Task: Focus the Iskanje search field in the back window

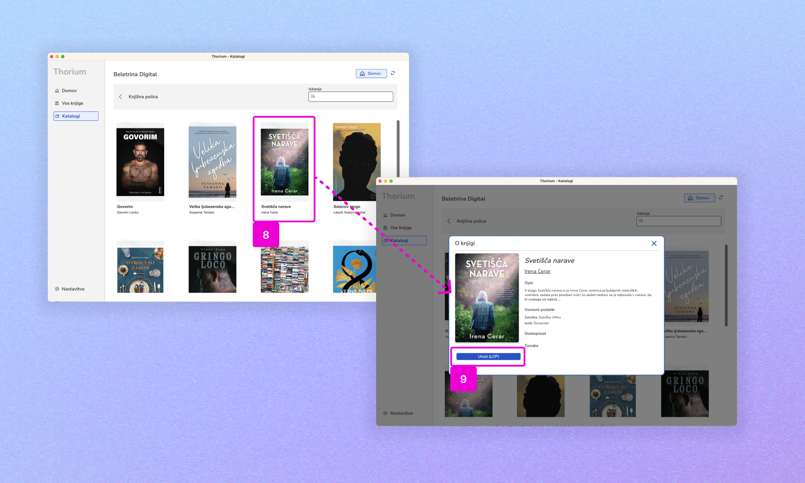Action: 350,97
